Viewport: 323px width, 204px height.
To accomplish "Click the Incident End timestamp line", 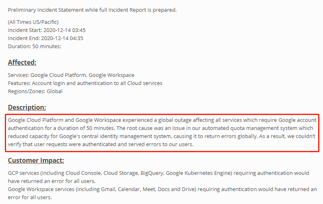I will coord(46,38).
